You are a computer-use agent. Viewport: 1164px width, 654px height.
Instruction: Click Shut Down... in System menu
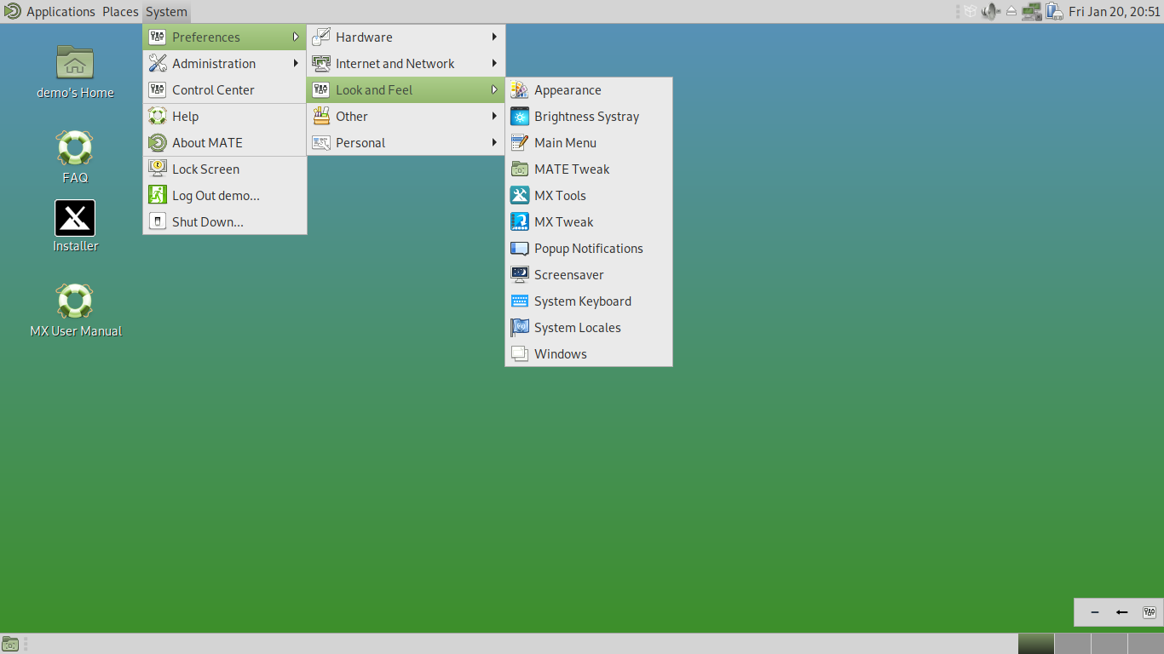tap(207, 222)
